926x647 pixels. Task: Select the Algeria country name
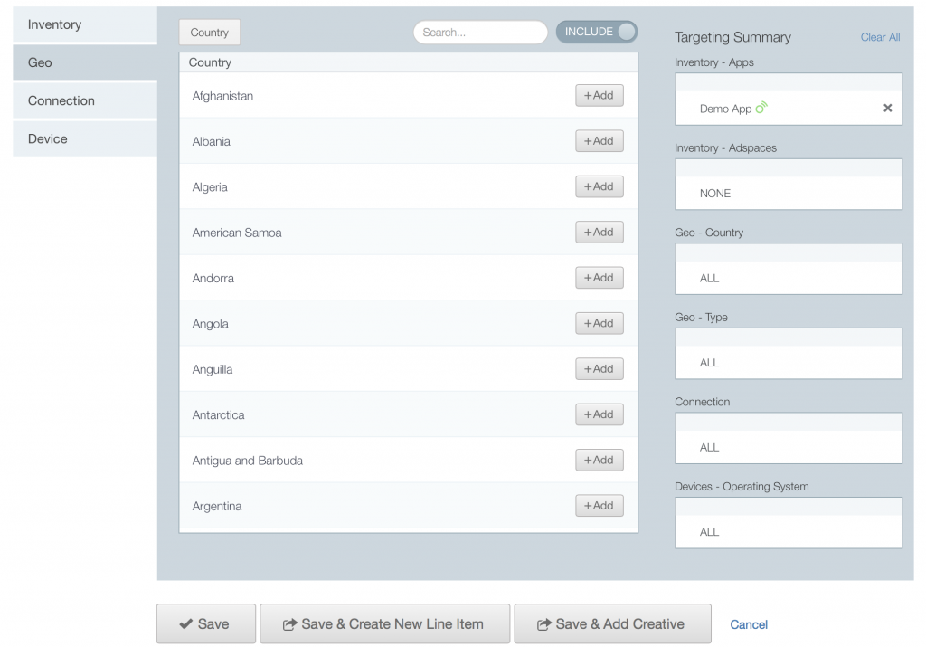point(210,187)
